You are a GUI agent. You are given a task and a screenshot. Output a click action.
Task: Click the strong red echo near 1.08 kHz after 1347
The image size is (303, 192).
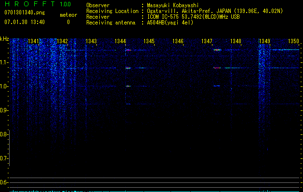[217, 68]
